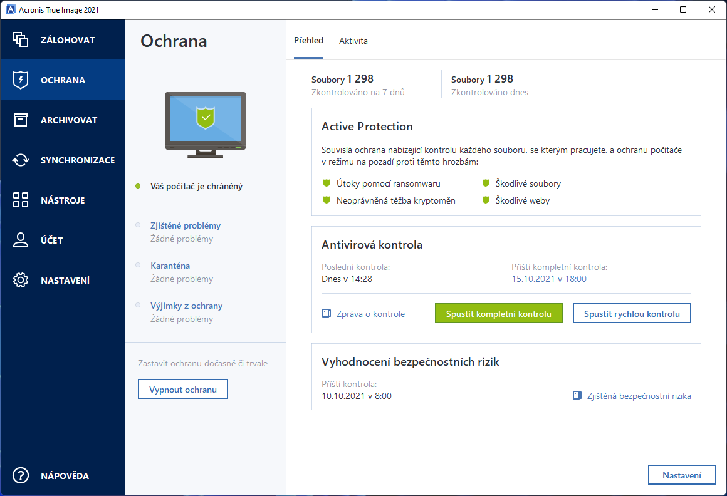Open the Zjištěné problémy link

point(186,225)
